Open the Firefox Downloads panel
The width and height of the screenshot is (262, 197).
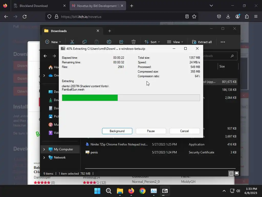(x=228, y=16)
